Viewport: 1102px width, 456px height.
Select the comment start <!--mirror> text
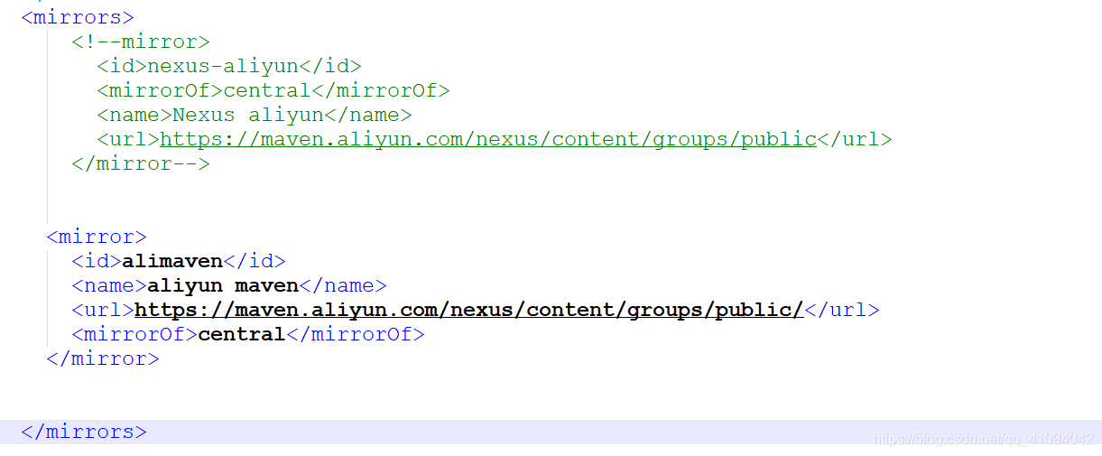pos(141,42)
